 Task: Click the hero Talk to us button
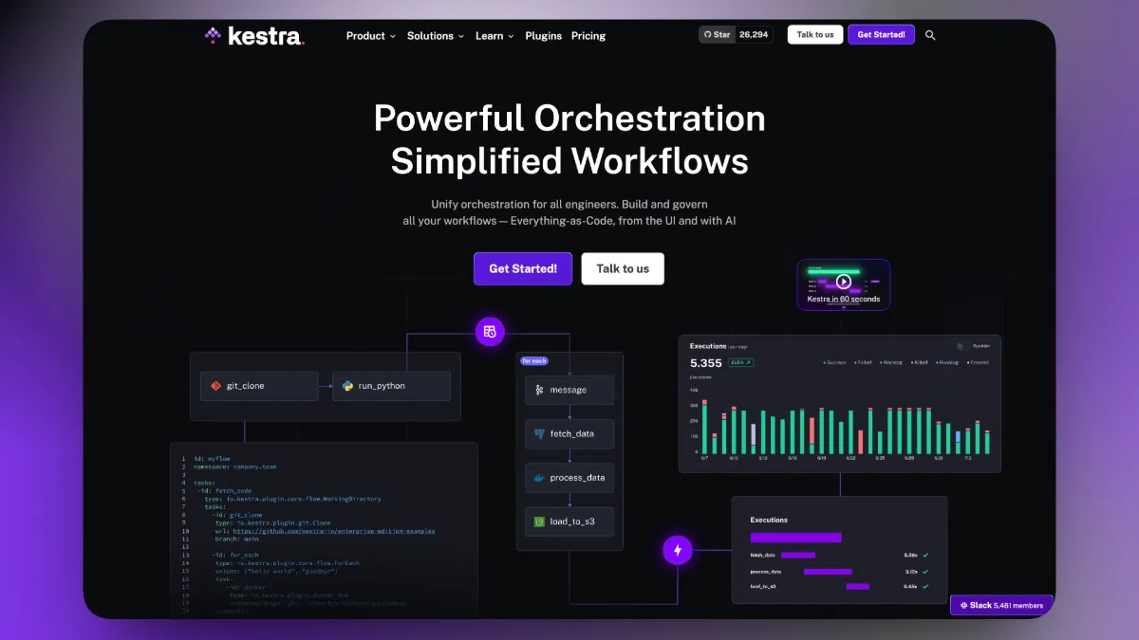pos(623,268)
